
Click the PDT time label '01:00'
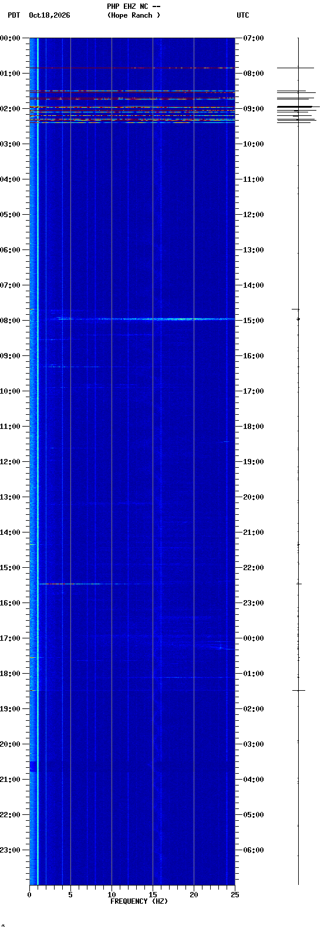(x=11, y=74)
